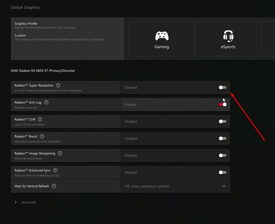The image size is (275, 224).
Task: Open the Wait for Vertical Refresh dropdown
Action: [x=223, y=186]
